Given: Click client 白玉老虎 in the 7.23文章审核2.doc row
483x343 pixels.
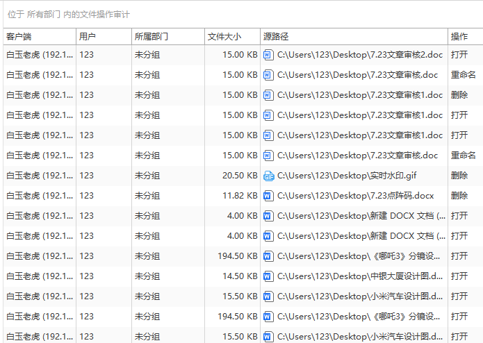Looking at the screenshot, I should pyautogui.click(x=40, y=55).
